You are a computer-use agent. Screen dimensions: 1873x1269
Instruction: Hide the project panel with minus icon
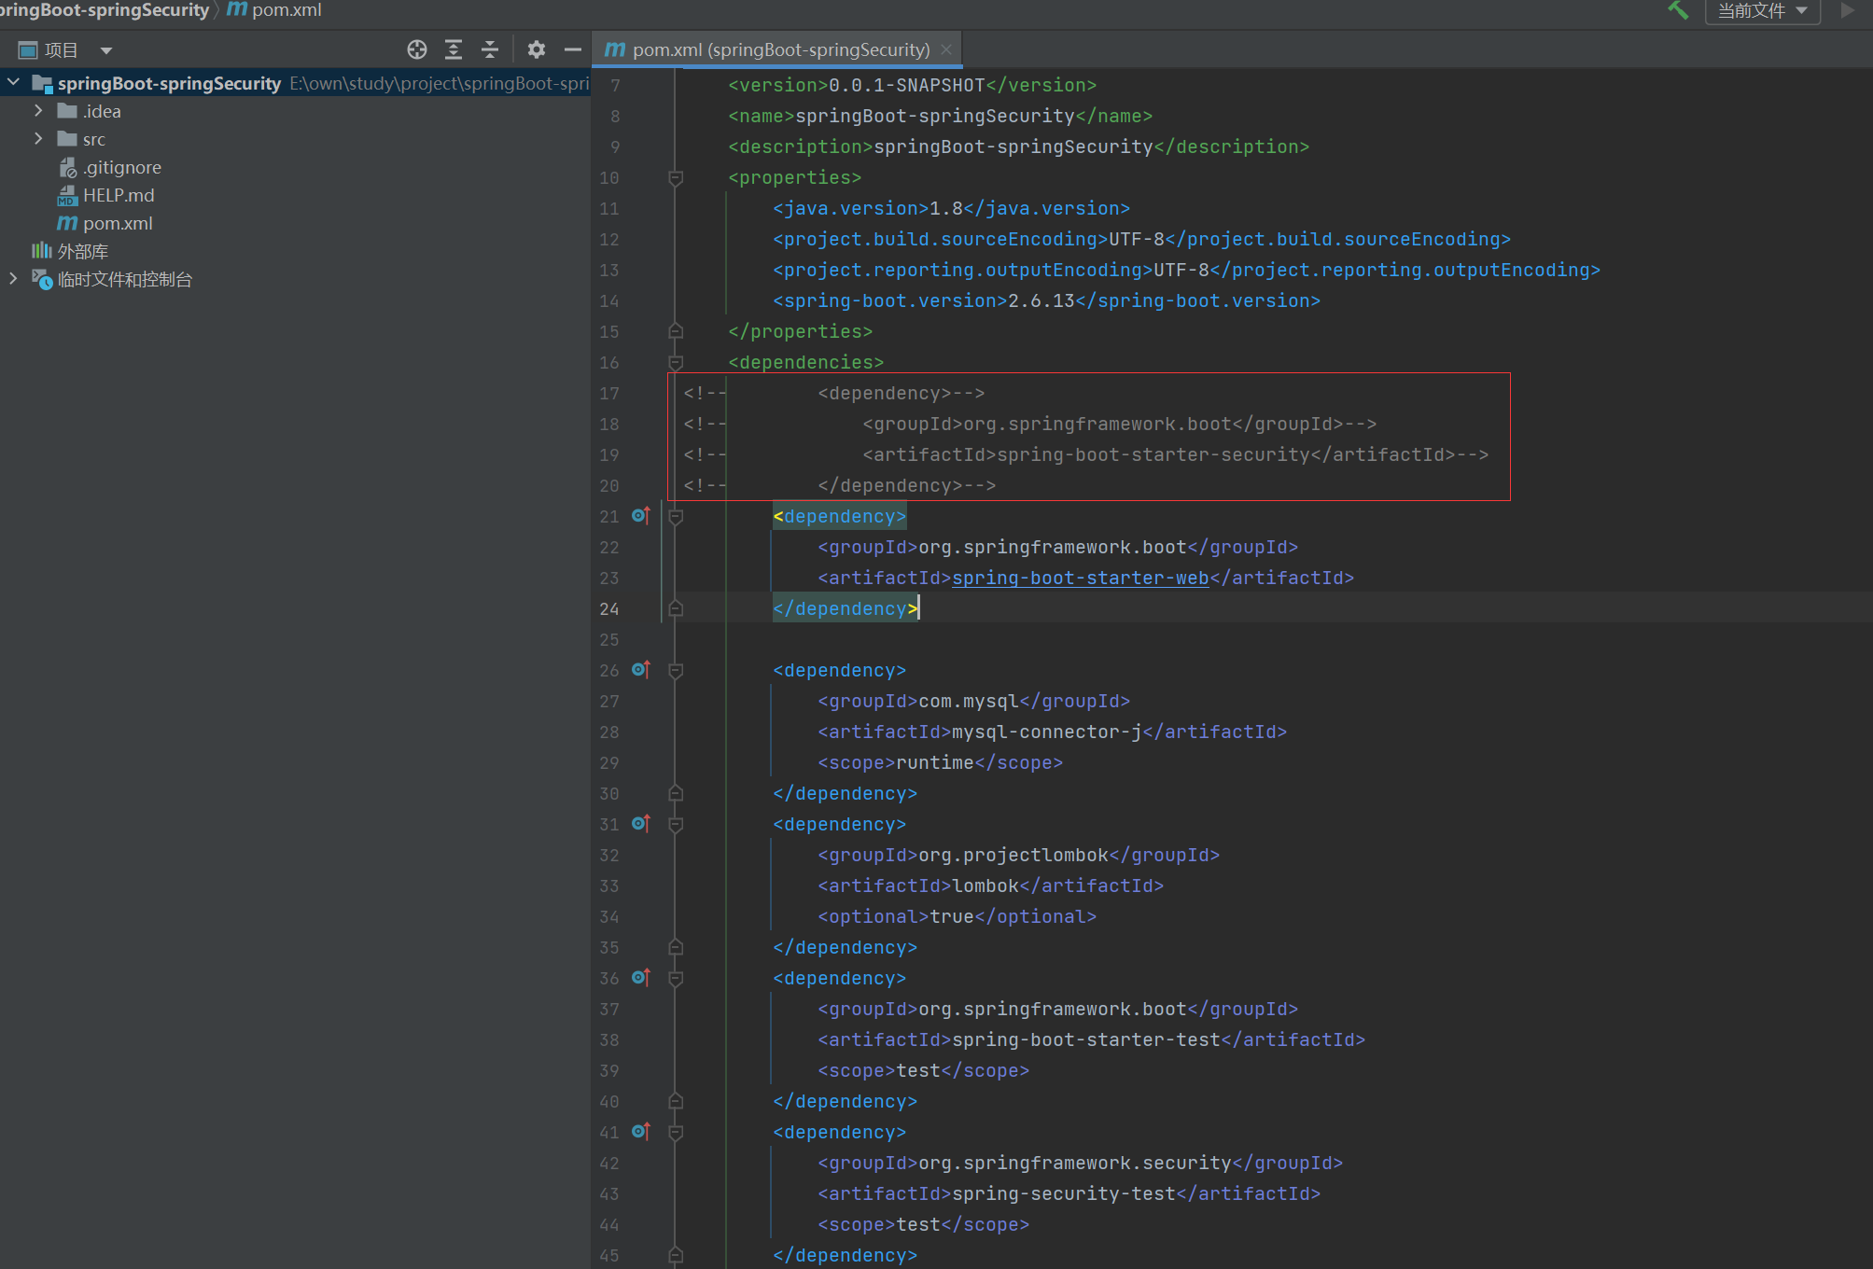[573, 49]
